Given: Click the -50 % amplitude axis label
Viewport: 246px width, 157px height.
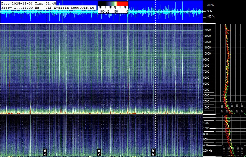Looking at the screenshot, I should coord(210,17).
